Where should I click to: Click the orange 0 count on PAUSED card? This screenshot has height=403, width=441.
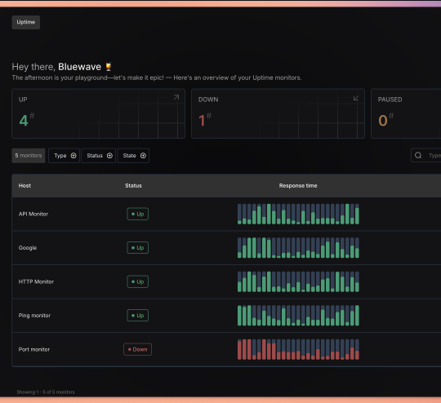383,121
